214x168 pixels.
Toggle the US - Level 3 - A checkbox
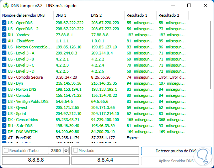[x=4, y=53]
